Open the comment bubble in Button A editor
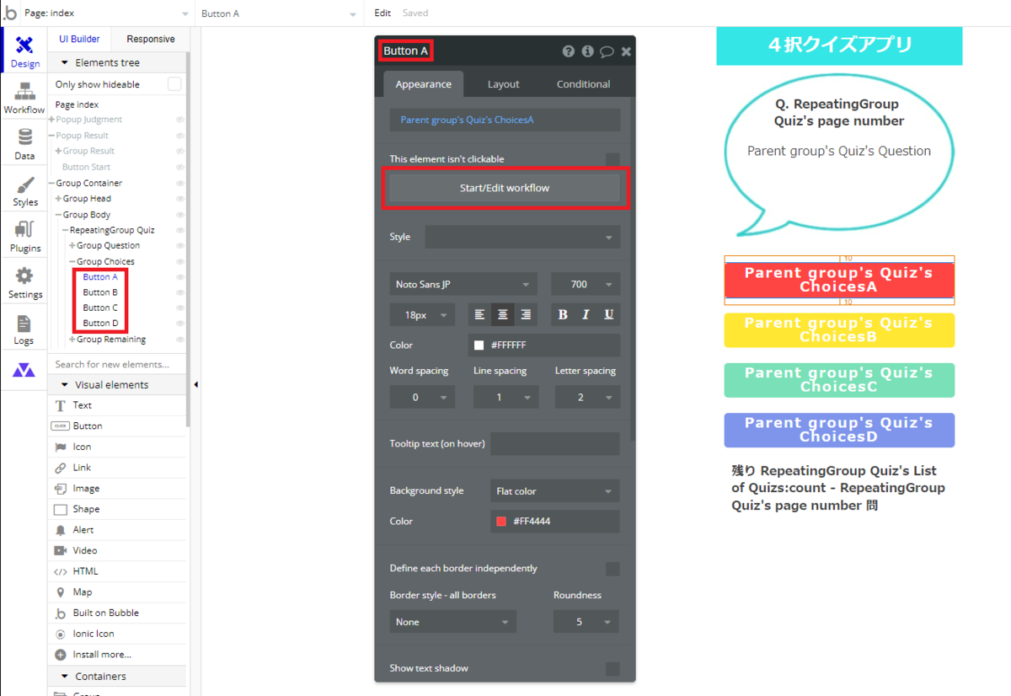 pos(607,51)
